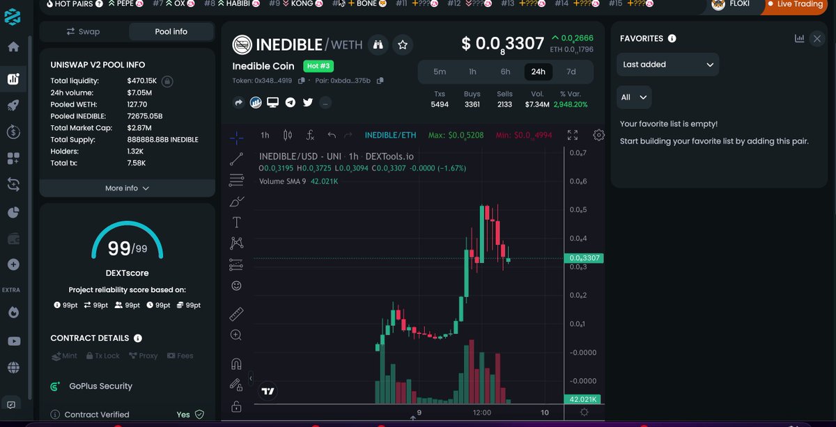Open the FLOKI promoted token
This screenshot has height=427, width=836.
pyautogui.click(x=731, y=4)
